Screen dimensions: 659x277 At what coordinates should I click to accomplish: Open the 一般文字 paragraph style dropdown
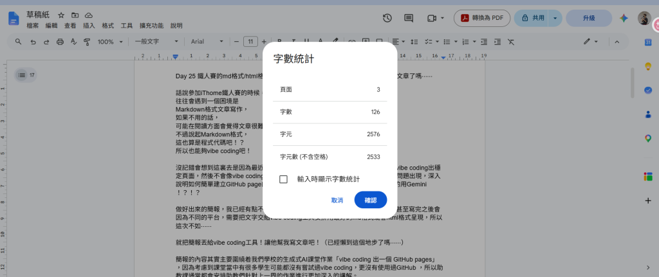pos(156,42)
